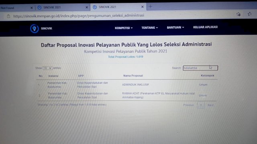Screen dimensions: 257x144
Task: Click the ADMINDUK INKLUSIF proposal name
Action: click(135, 84)
